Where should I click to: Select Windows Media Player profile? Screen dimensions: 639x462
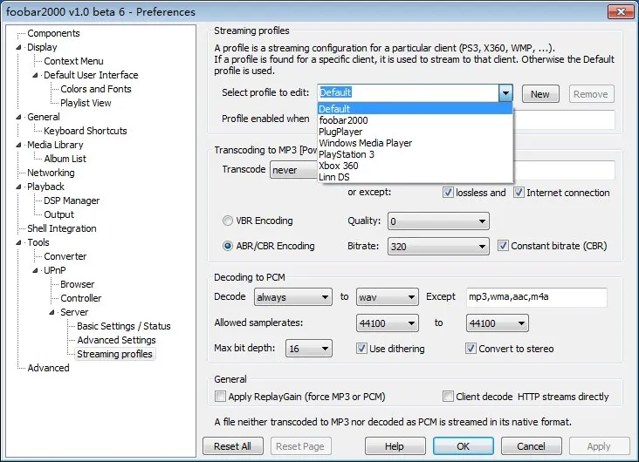coord(415,143)
